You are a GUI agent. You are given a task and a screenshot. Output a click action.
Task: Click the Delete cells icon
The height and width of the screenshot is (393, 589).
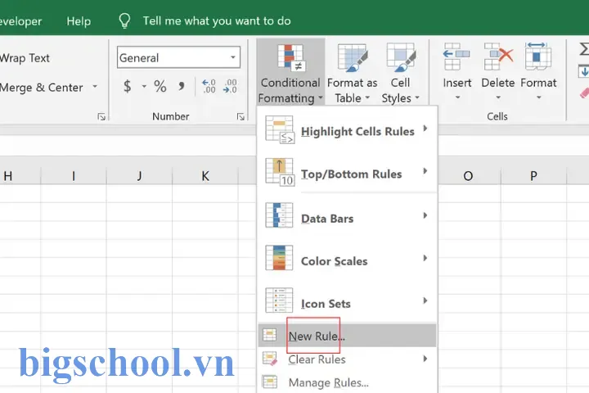pyautogui.click(x=498, y=56)
